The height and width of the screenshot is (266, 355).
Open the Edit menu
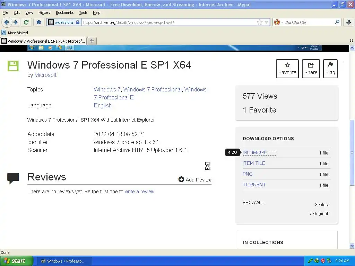pos(17,12)
